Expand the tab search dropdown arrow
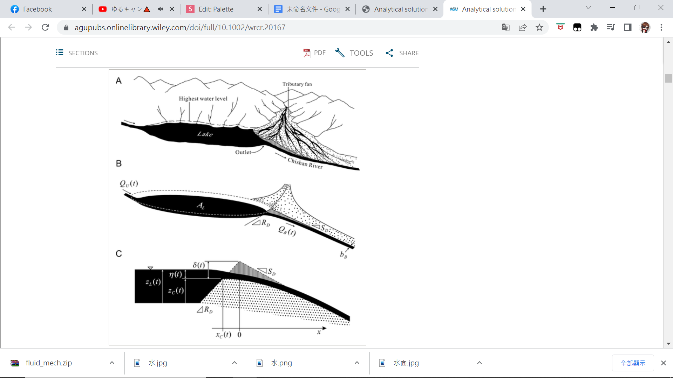 (x=589, y=8)
